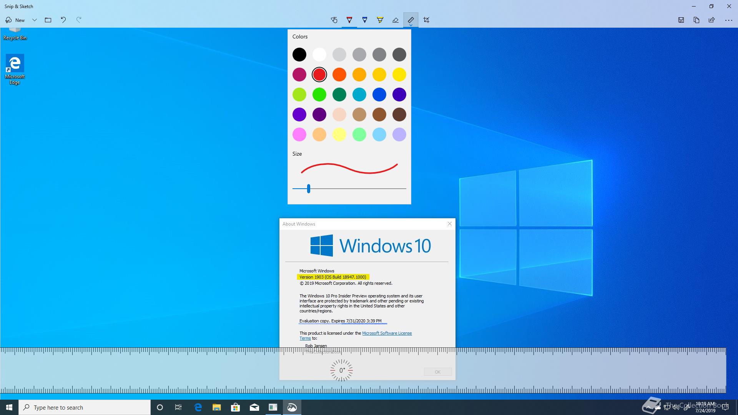Choose the pink pastel swatch

[299, 134]
